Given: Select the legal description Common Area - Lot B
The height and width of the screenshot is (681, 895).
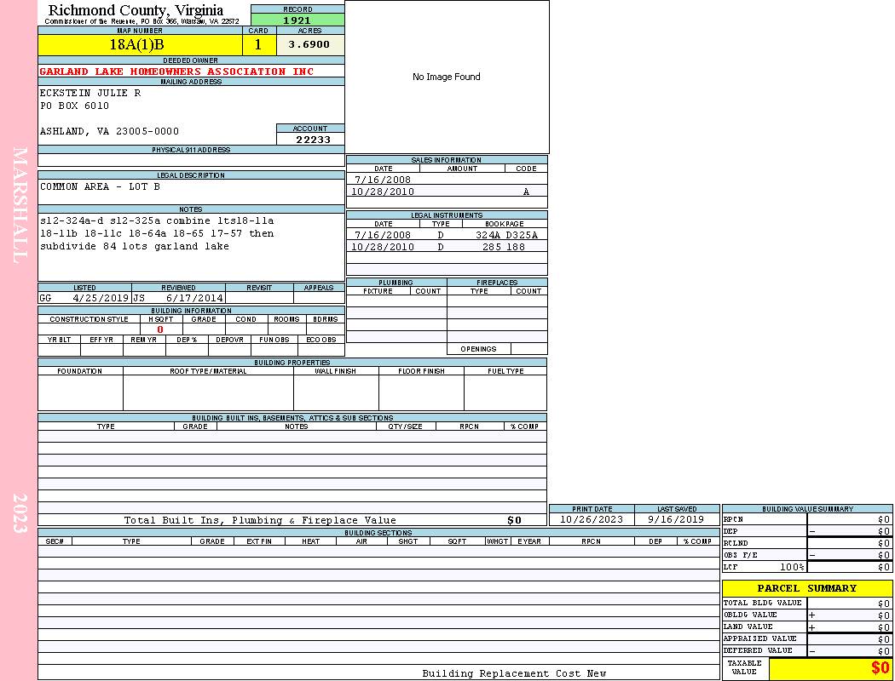Looking at the screenshot, I should pos(100,186).
